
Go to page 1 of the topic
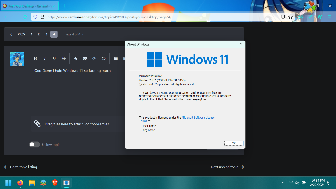point(32,34)
